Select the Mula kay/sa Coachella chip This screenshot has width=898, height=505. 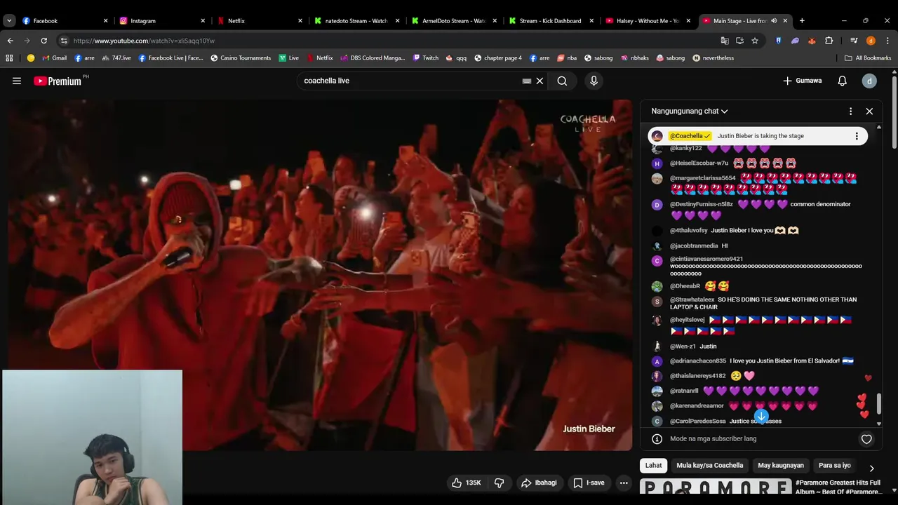pos(709,466)
